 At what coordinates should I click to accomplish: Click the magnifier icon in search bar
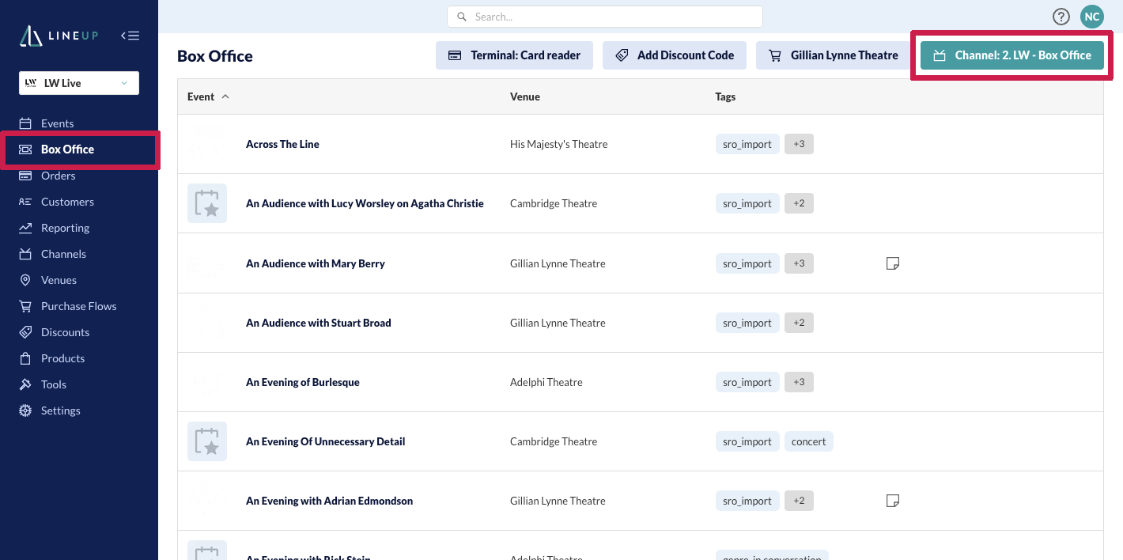[462, 17]
